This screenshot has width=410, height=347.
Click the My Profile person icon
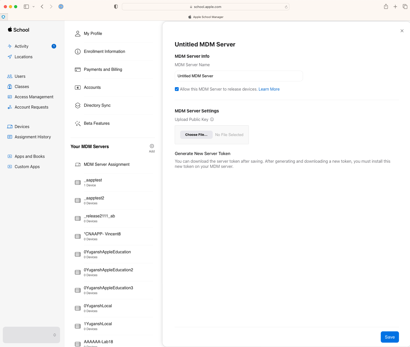coord(78,34)
